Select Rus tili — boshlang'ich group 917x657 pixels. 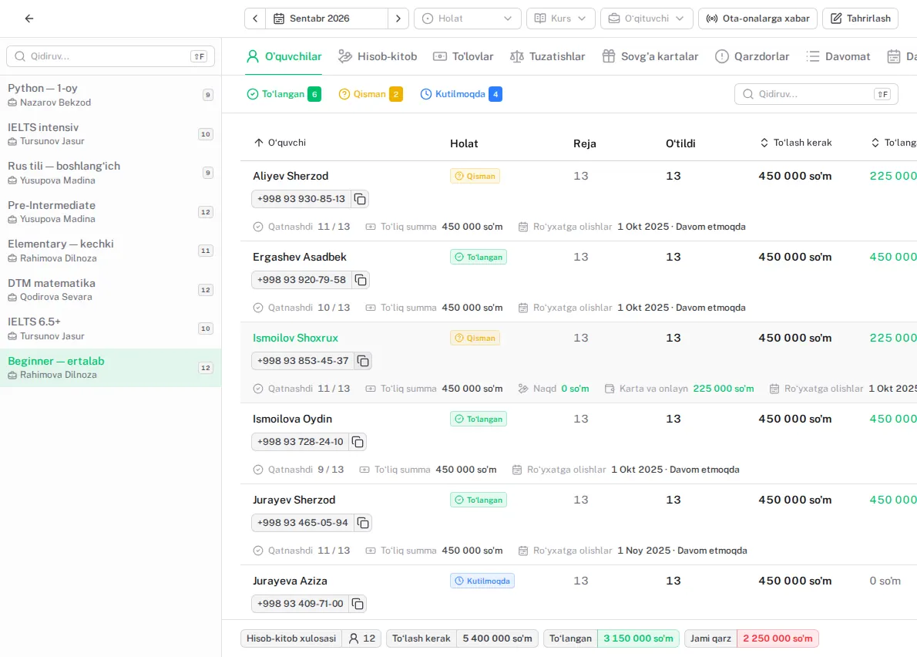[110, 173]
